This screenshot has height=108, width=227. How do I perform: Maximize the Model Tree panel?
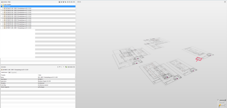74,2
